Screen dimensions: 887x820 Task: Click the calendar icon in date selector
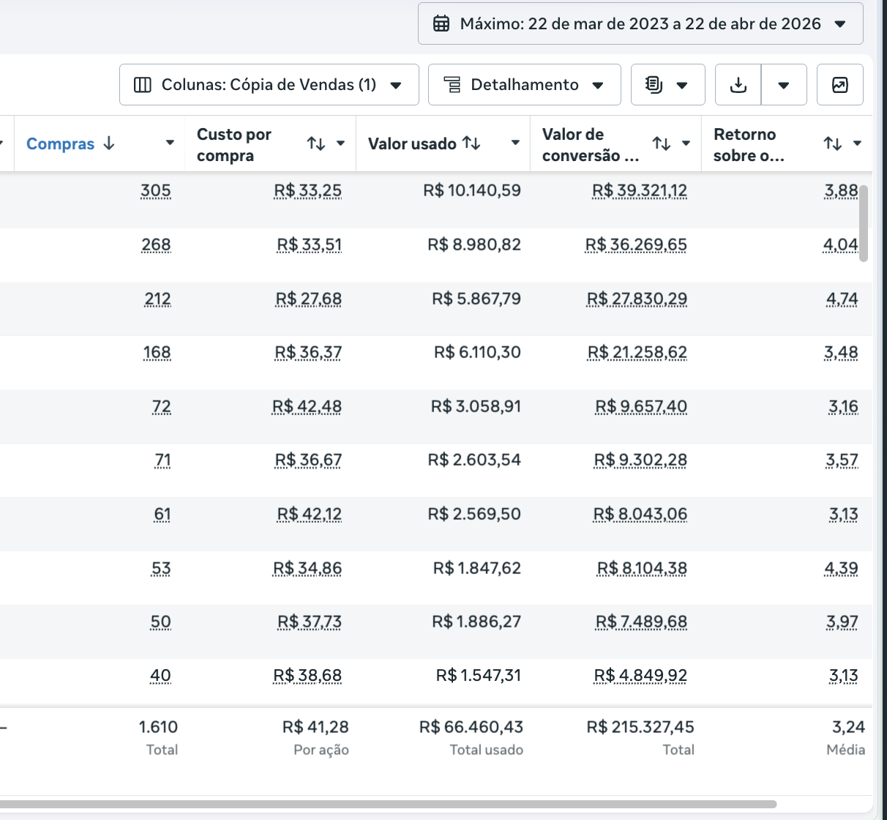tap(441, 23)
